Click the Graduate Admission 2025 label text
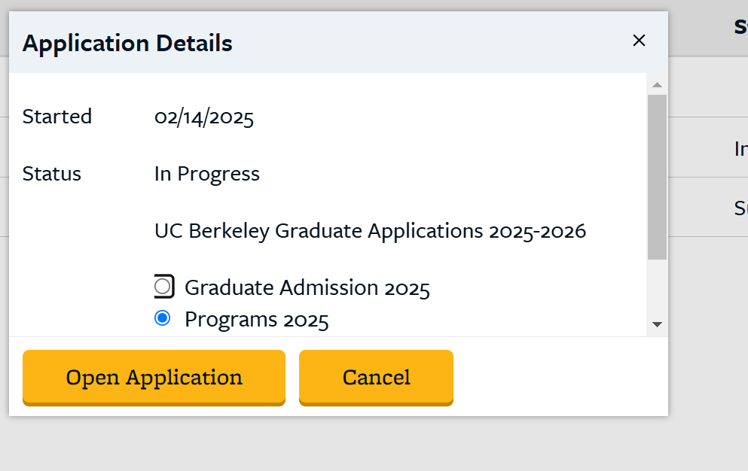 point(307,287)
